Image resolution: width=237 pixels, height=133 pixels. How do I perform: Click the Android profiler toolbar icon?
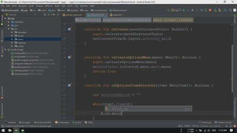click(201, 10)
